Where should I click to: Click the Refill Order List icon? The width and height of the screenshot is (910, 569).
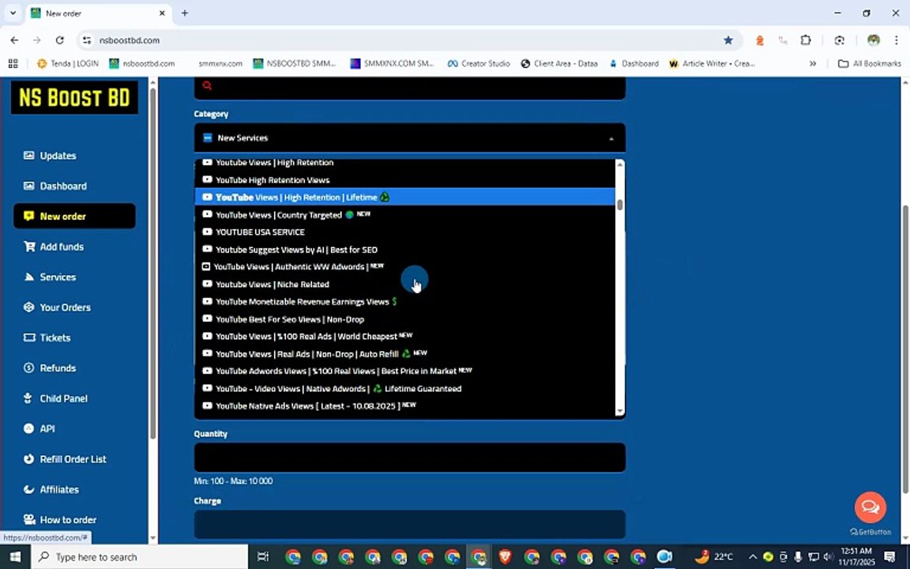[28, 458]
